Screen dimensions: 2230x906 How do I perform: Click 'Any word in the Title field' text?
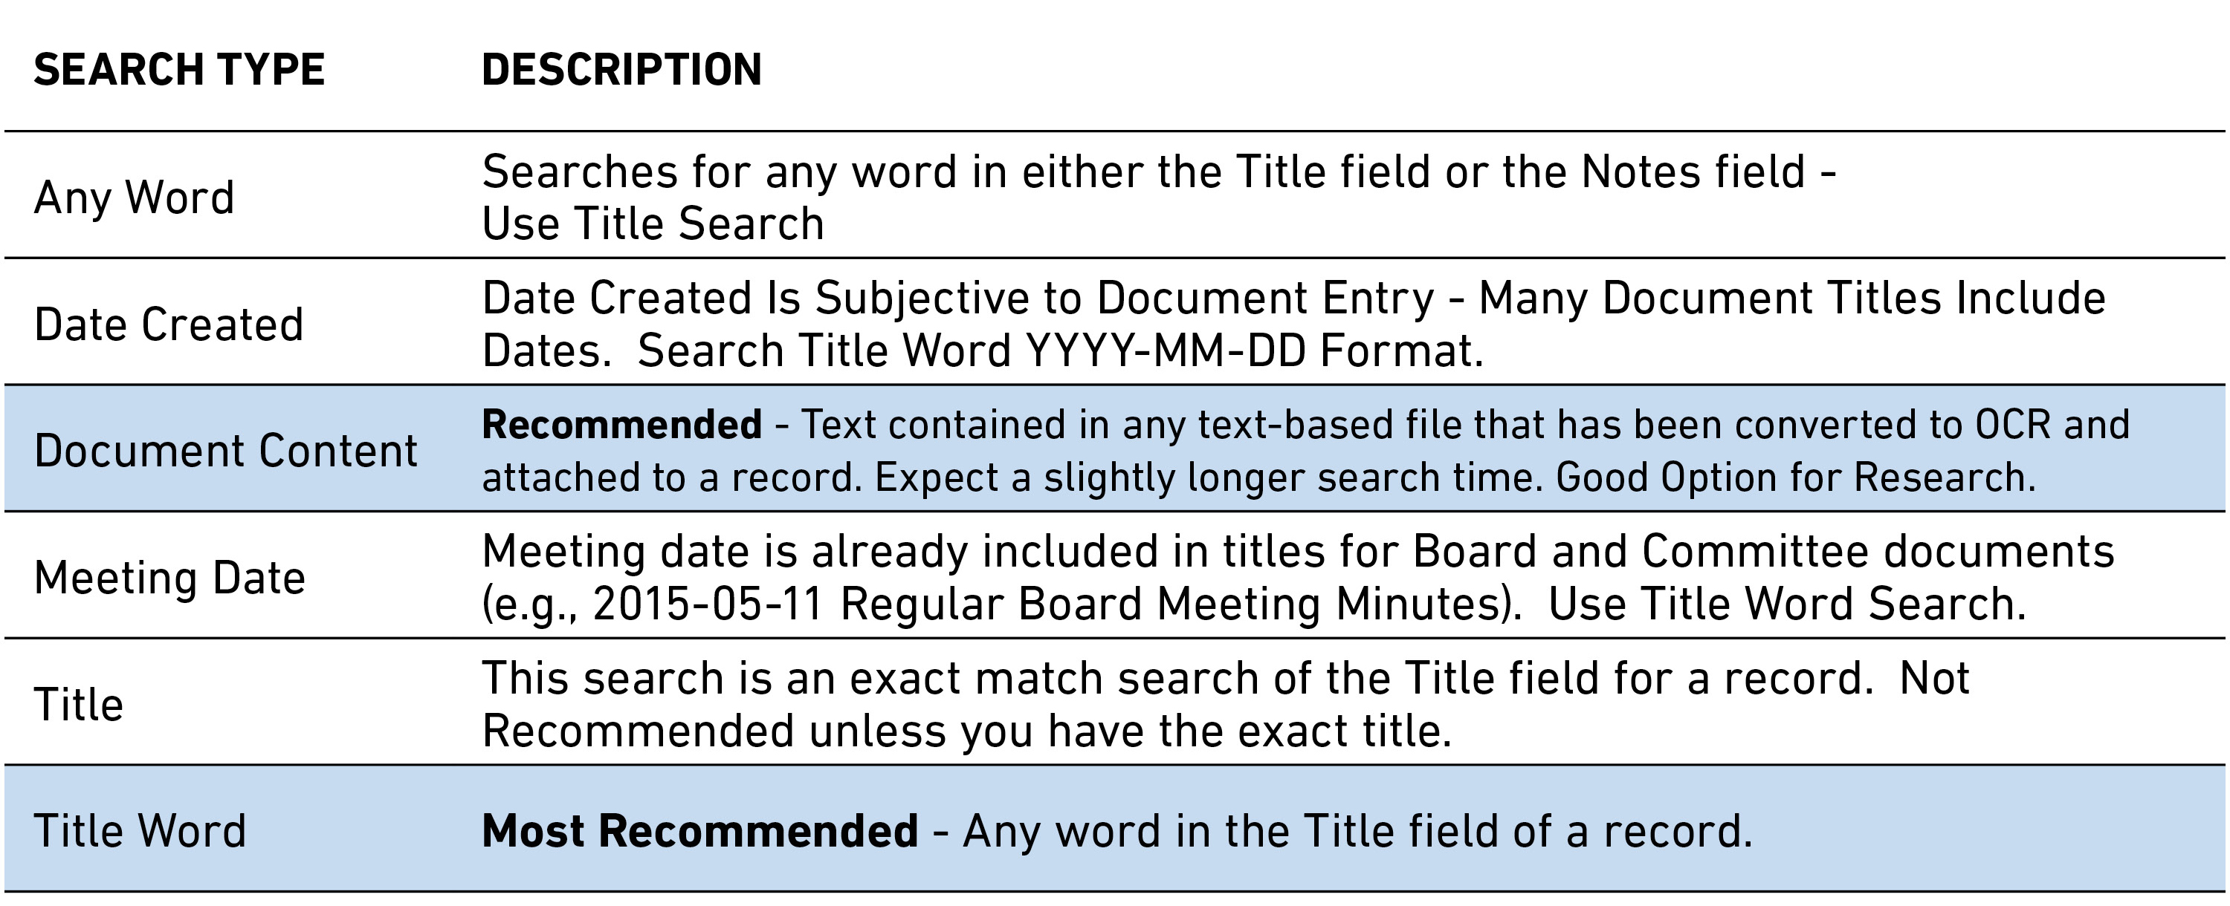1358,831
